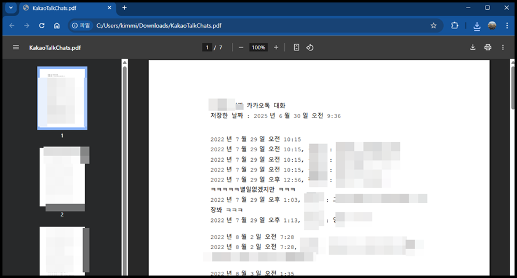Minimize the browser window
Screen dimensions: 517x278
click(468, 7)
